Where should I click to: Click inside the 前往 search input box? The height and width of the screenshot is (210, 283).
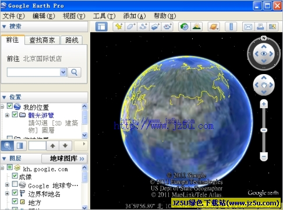tap(34, 72)
